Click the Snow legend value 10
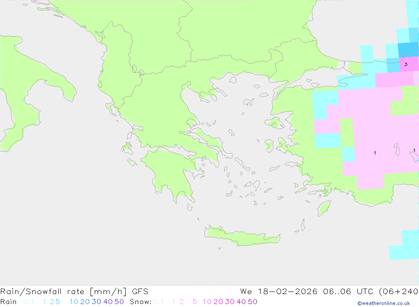 tap(207, 302)
